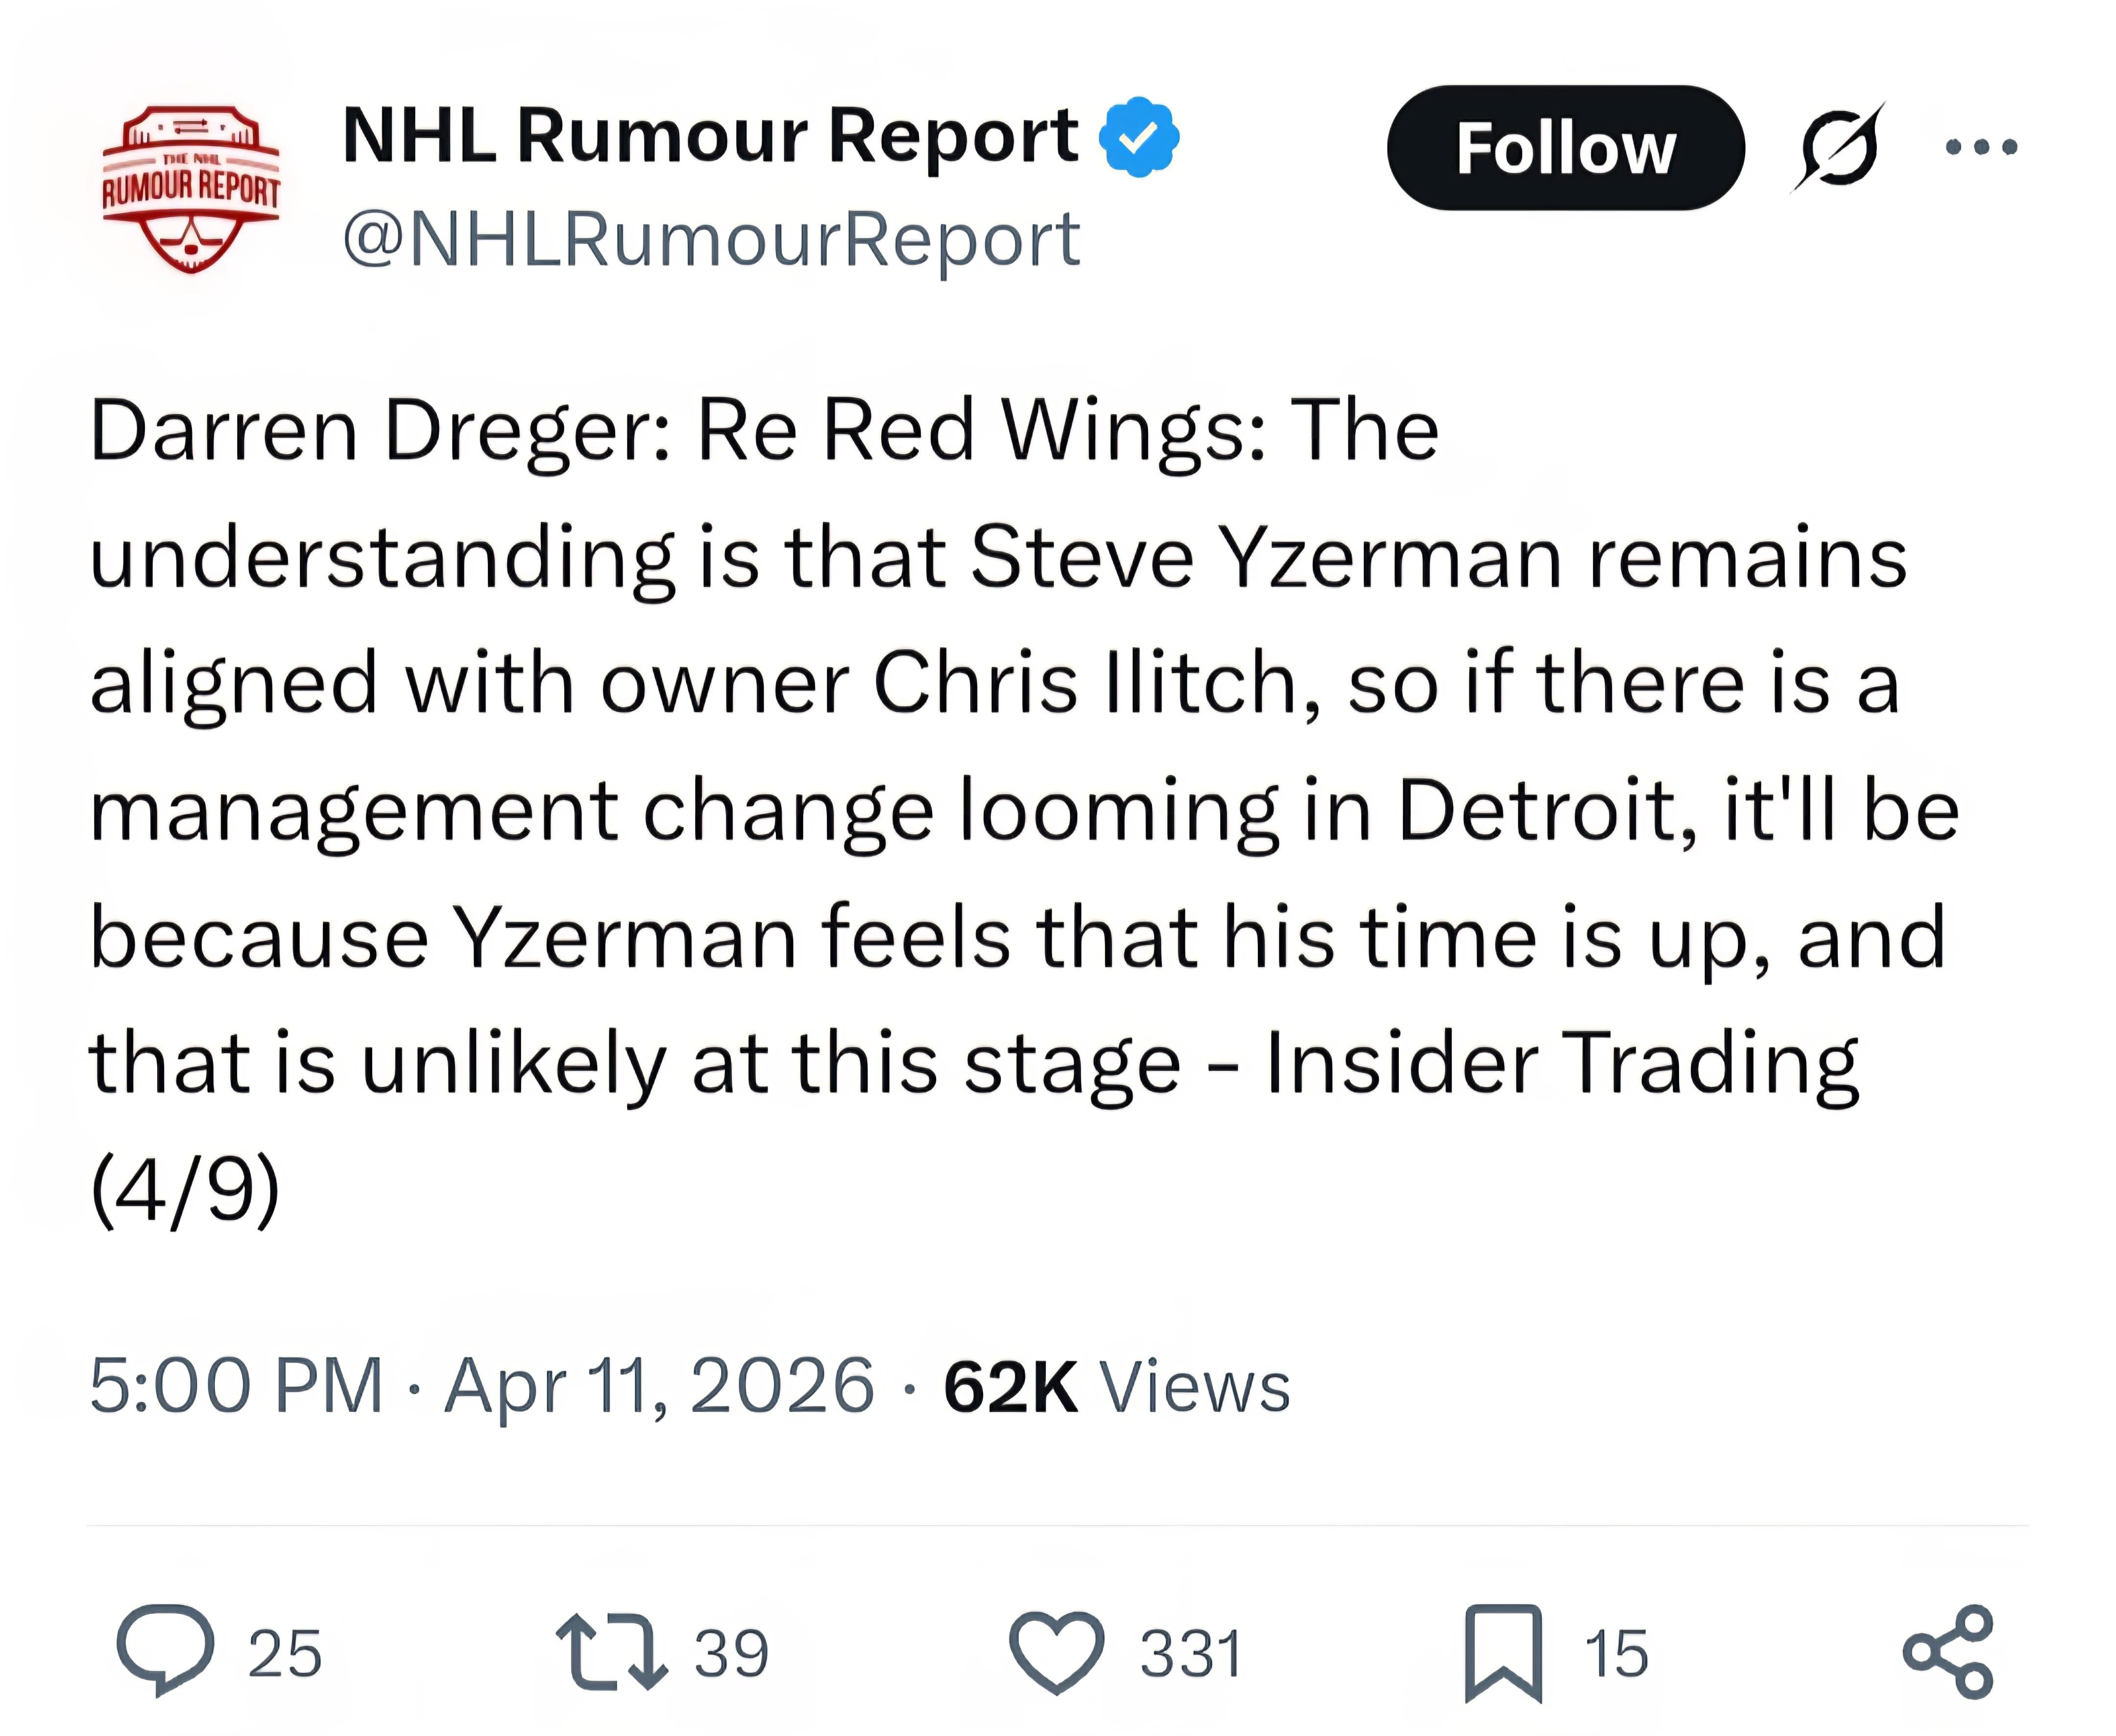
Task: Open the @NHLRumourReport handle link
Action: (711, 240)
